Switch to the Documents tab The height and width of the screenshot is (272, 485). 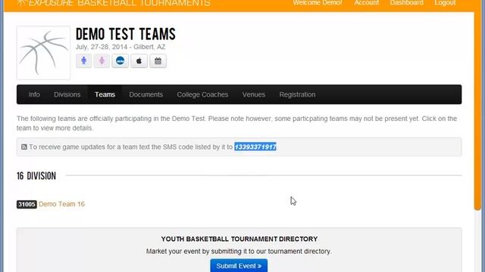146,94
